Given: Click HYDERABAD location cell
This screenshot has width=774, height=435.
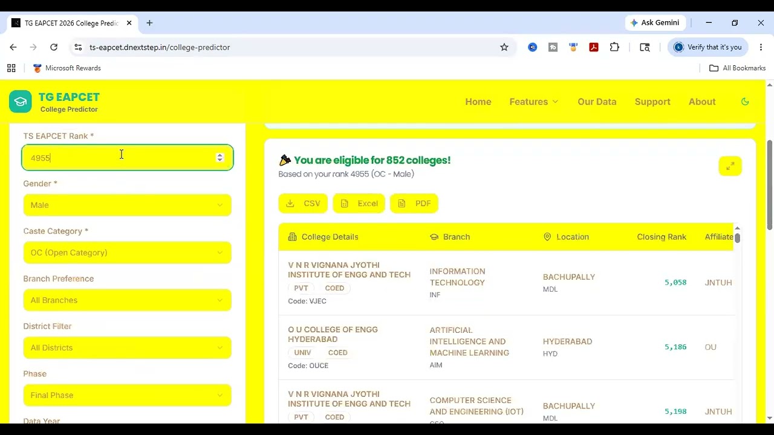Looking at the screenshot, I should click(x=567, y=341).
